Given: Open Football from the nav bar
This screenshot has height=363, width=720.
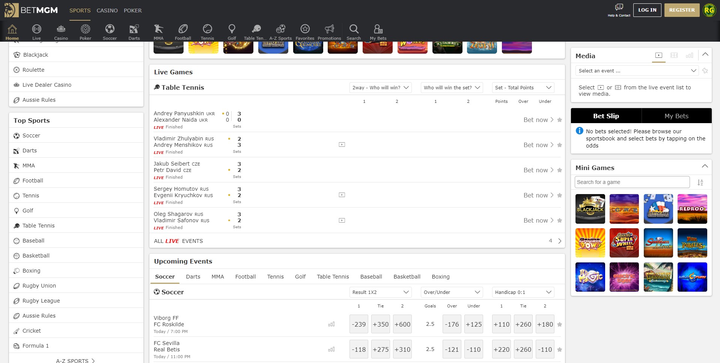Looking at the screenshot, I should point(183,32).
